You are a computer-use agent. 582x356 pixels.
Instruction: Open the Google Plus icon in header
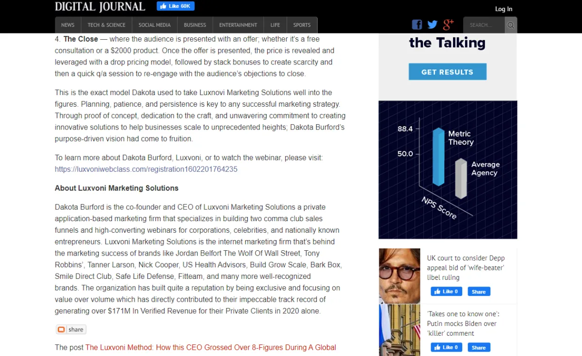pos(448,24)
